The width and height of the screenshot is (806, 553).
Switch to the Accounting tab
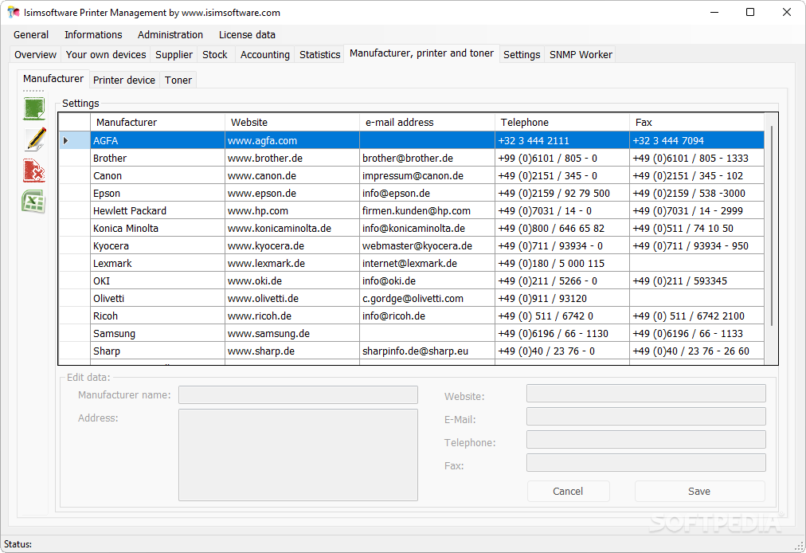point(264,54)
